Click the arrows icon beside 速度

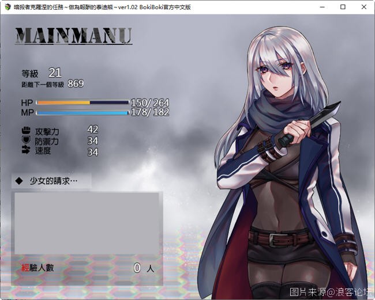[25, 151]
